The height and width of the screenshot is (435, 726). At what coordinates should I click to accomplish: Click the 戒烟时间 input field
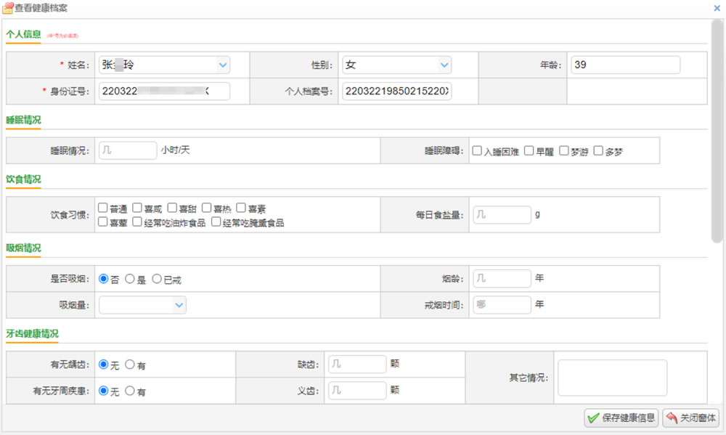click(x=502, y=305)
